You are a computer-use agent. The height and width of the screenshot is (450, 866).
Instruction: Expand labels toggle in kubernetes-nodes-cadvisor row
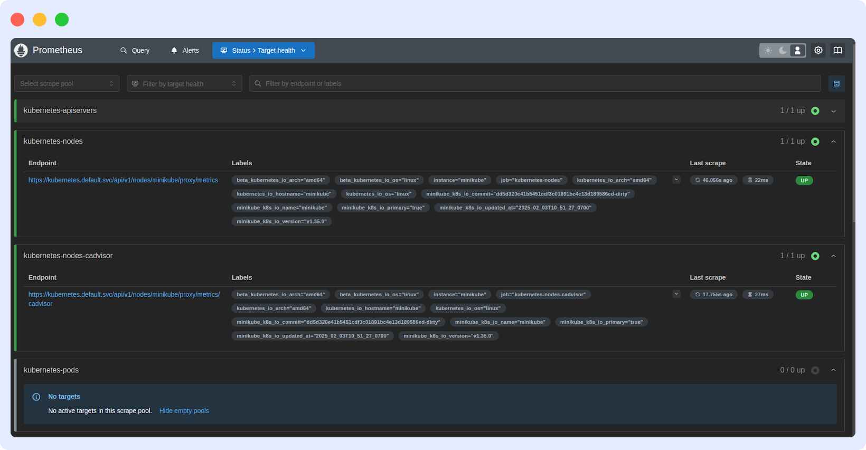point(676,294)
